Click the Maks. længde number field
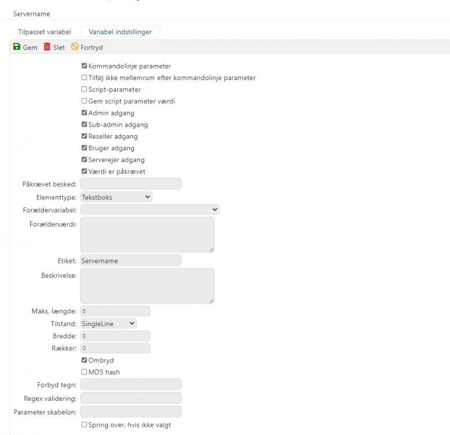Viewport: 450px width, 435px height. pyautogui.click(x=115, y=311)
